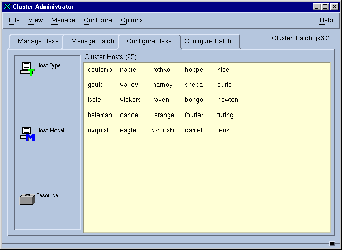342x250 pixels.
Task: Select host harnoy
Action: pyautogui.click(x=162, y=85)
